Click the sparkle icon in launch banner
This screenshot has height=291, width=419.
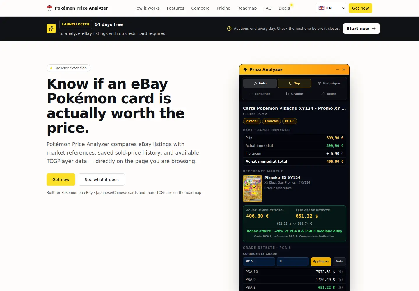51,29
